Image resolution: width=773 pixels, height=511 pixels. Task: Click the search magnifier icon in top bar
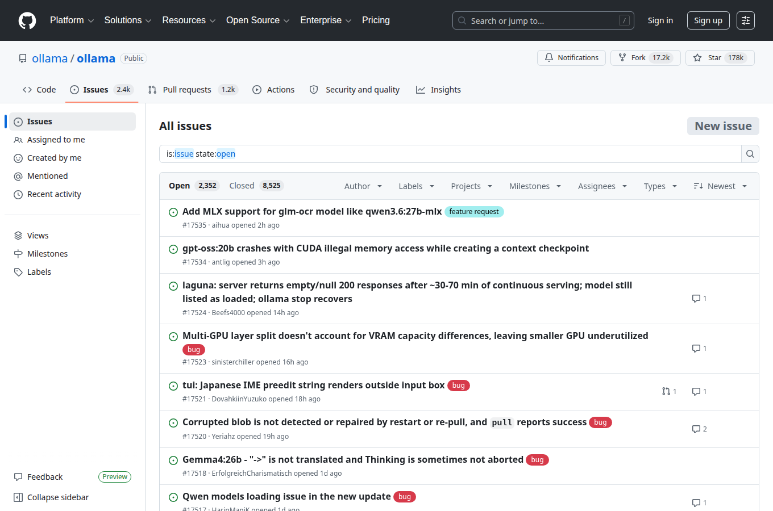click(463, 20)
